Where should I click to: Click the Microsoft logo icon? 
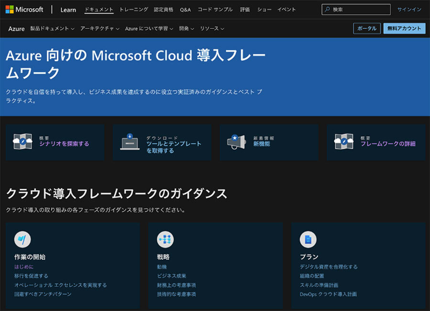tap(10, 10)
